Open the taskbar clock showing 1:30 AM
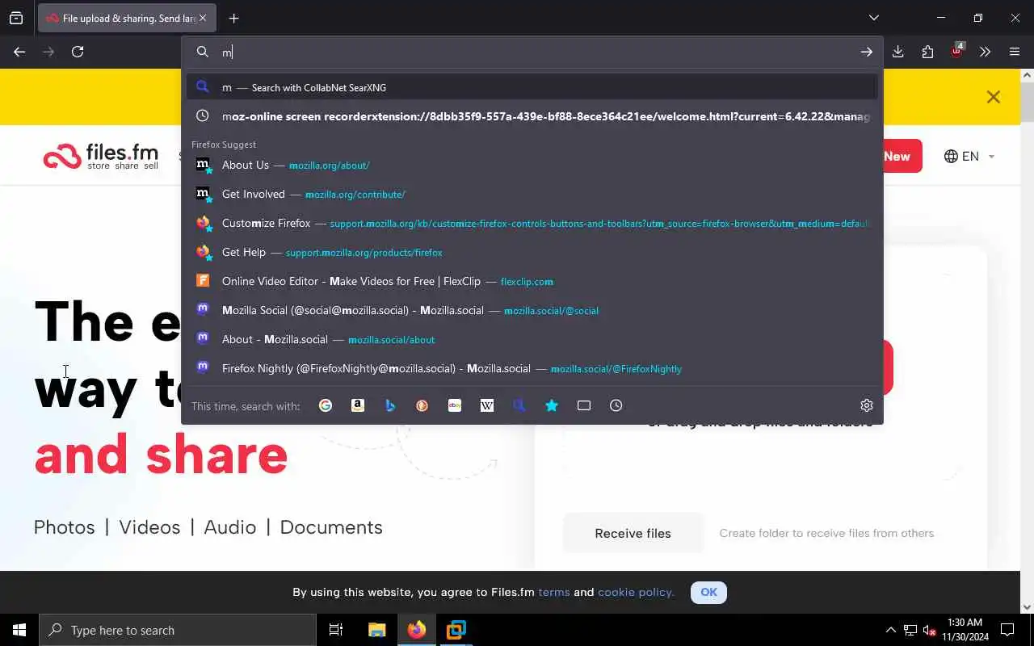This screenshot has height=646, width=1034. (965, 630)
